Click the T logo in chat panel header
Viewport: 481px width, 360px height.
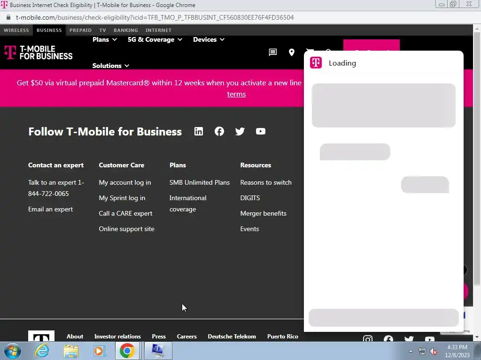(x=316, y=63)
